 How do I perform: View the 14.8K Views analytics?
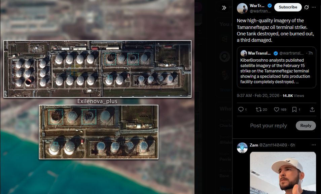coord(293,96)
